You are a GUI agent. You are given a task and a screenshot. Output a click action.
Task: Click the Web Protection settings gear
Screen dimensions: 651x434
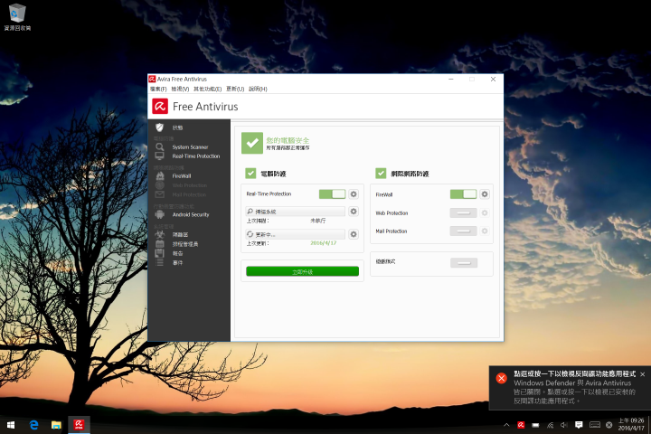click(485, 213)
